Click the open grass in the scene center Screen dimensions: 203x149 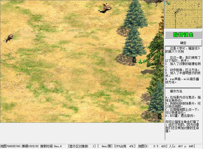pyautogui.click(x=81, y=61)
